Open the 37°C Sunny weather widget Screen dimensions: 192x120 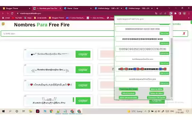pyautogui.click(x=135, y=111)
